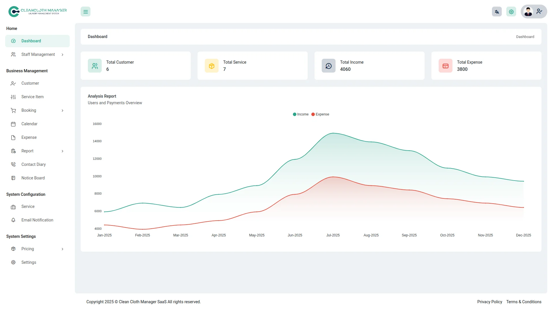Open the Privacy Policy link
The image size is (553, 311).
pyautogui.click(x=489, y=302)
